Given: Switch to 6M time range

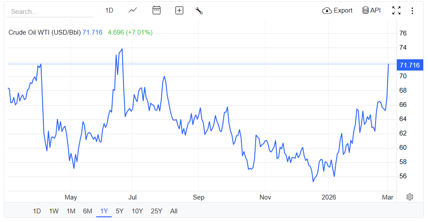Looking at the screenshot, I should [x=88, y=211].
